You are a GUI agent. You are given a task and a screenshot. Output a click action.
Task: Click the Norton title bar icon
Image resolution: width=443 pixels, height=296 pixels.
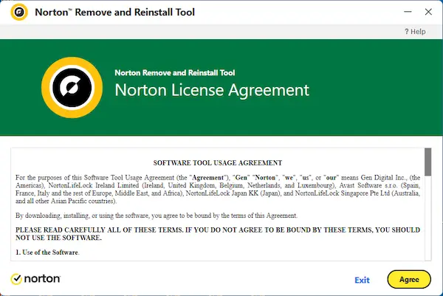point(19,12)
